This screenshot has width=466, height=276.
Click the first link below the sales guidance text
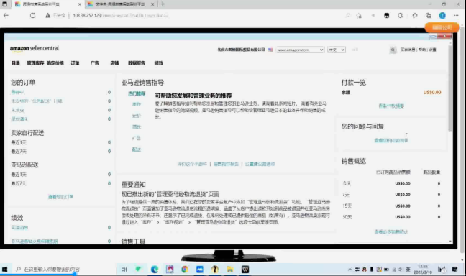click(x=192, y=164)
